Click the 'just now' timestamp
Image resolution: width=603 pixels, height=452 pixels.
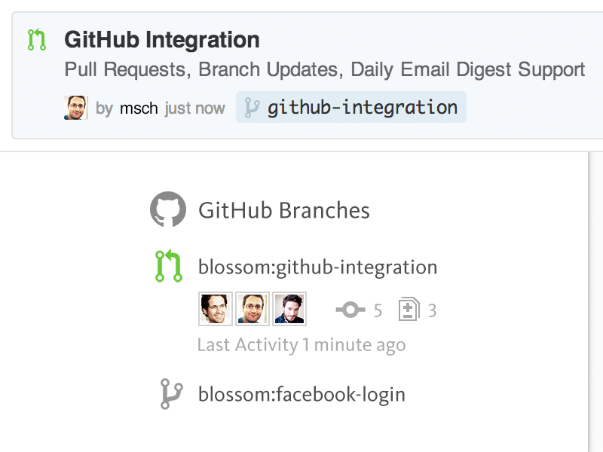click(195, 108)
